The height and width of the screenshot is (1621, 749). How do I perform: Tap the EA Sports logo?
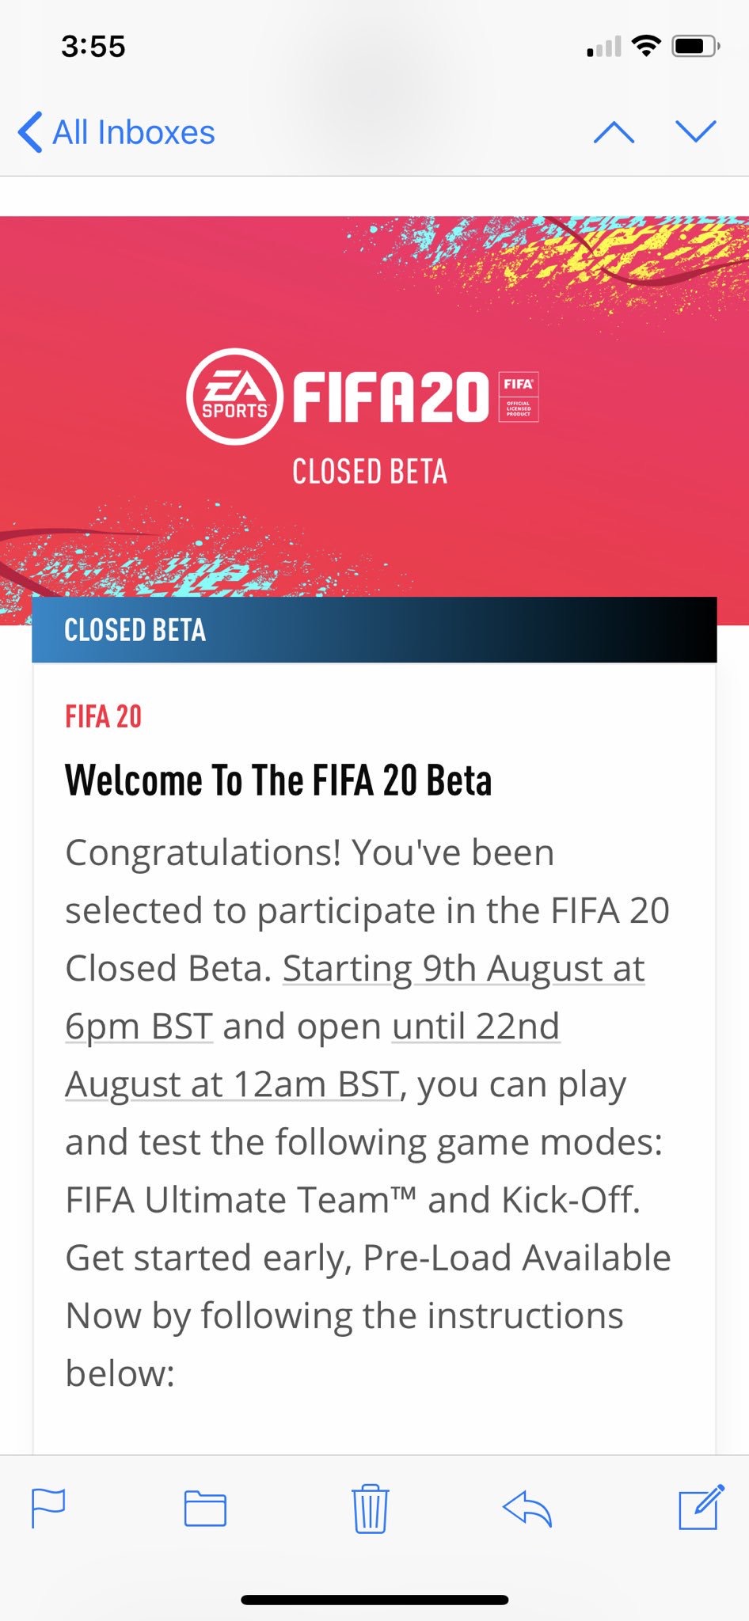click(x=234, y=396)
